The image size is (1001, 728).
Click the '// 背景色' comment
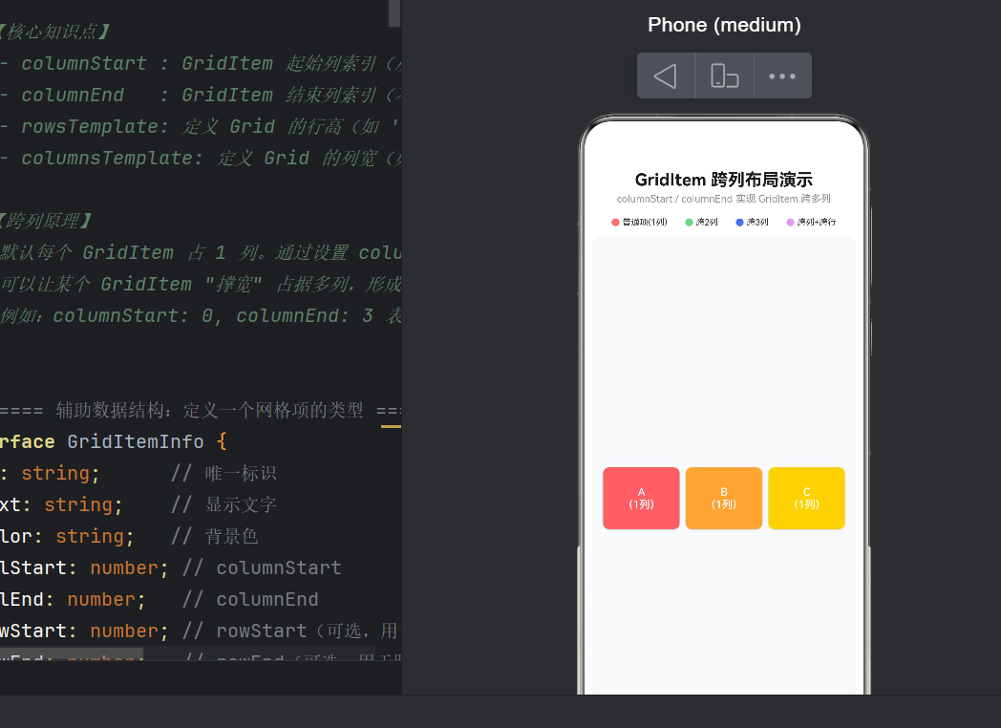[x=215, y=536]
